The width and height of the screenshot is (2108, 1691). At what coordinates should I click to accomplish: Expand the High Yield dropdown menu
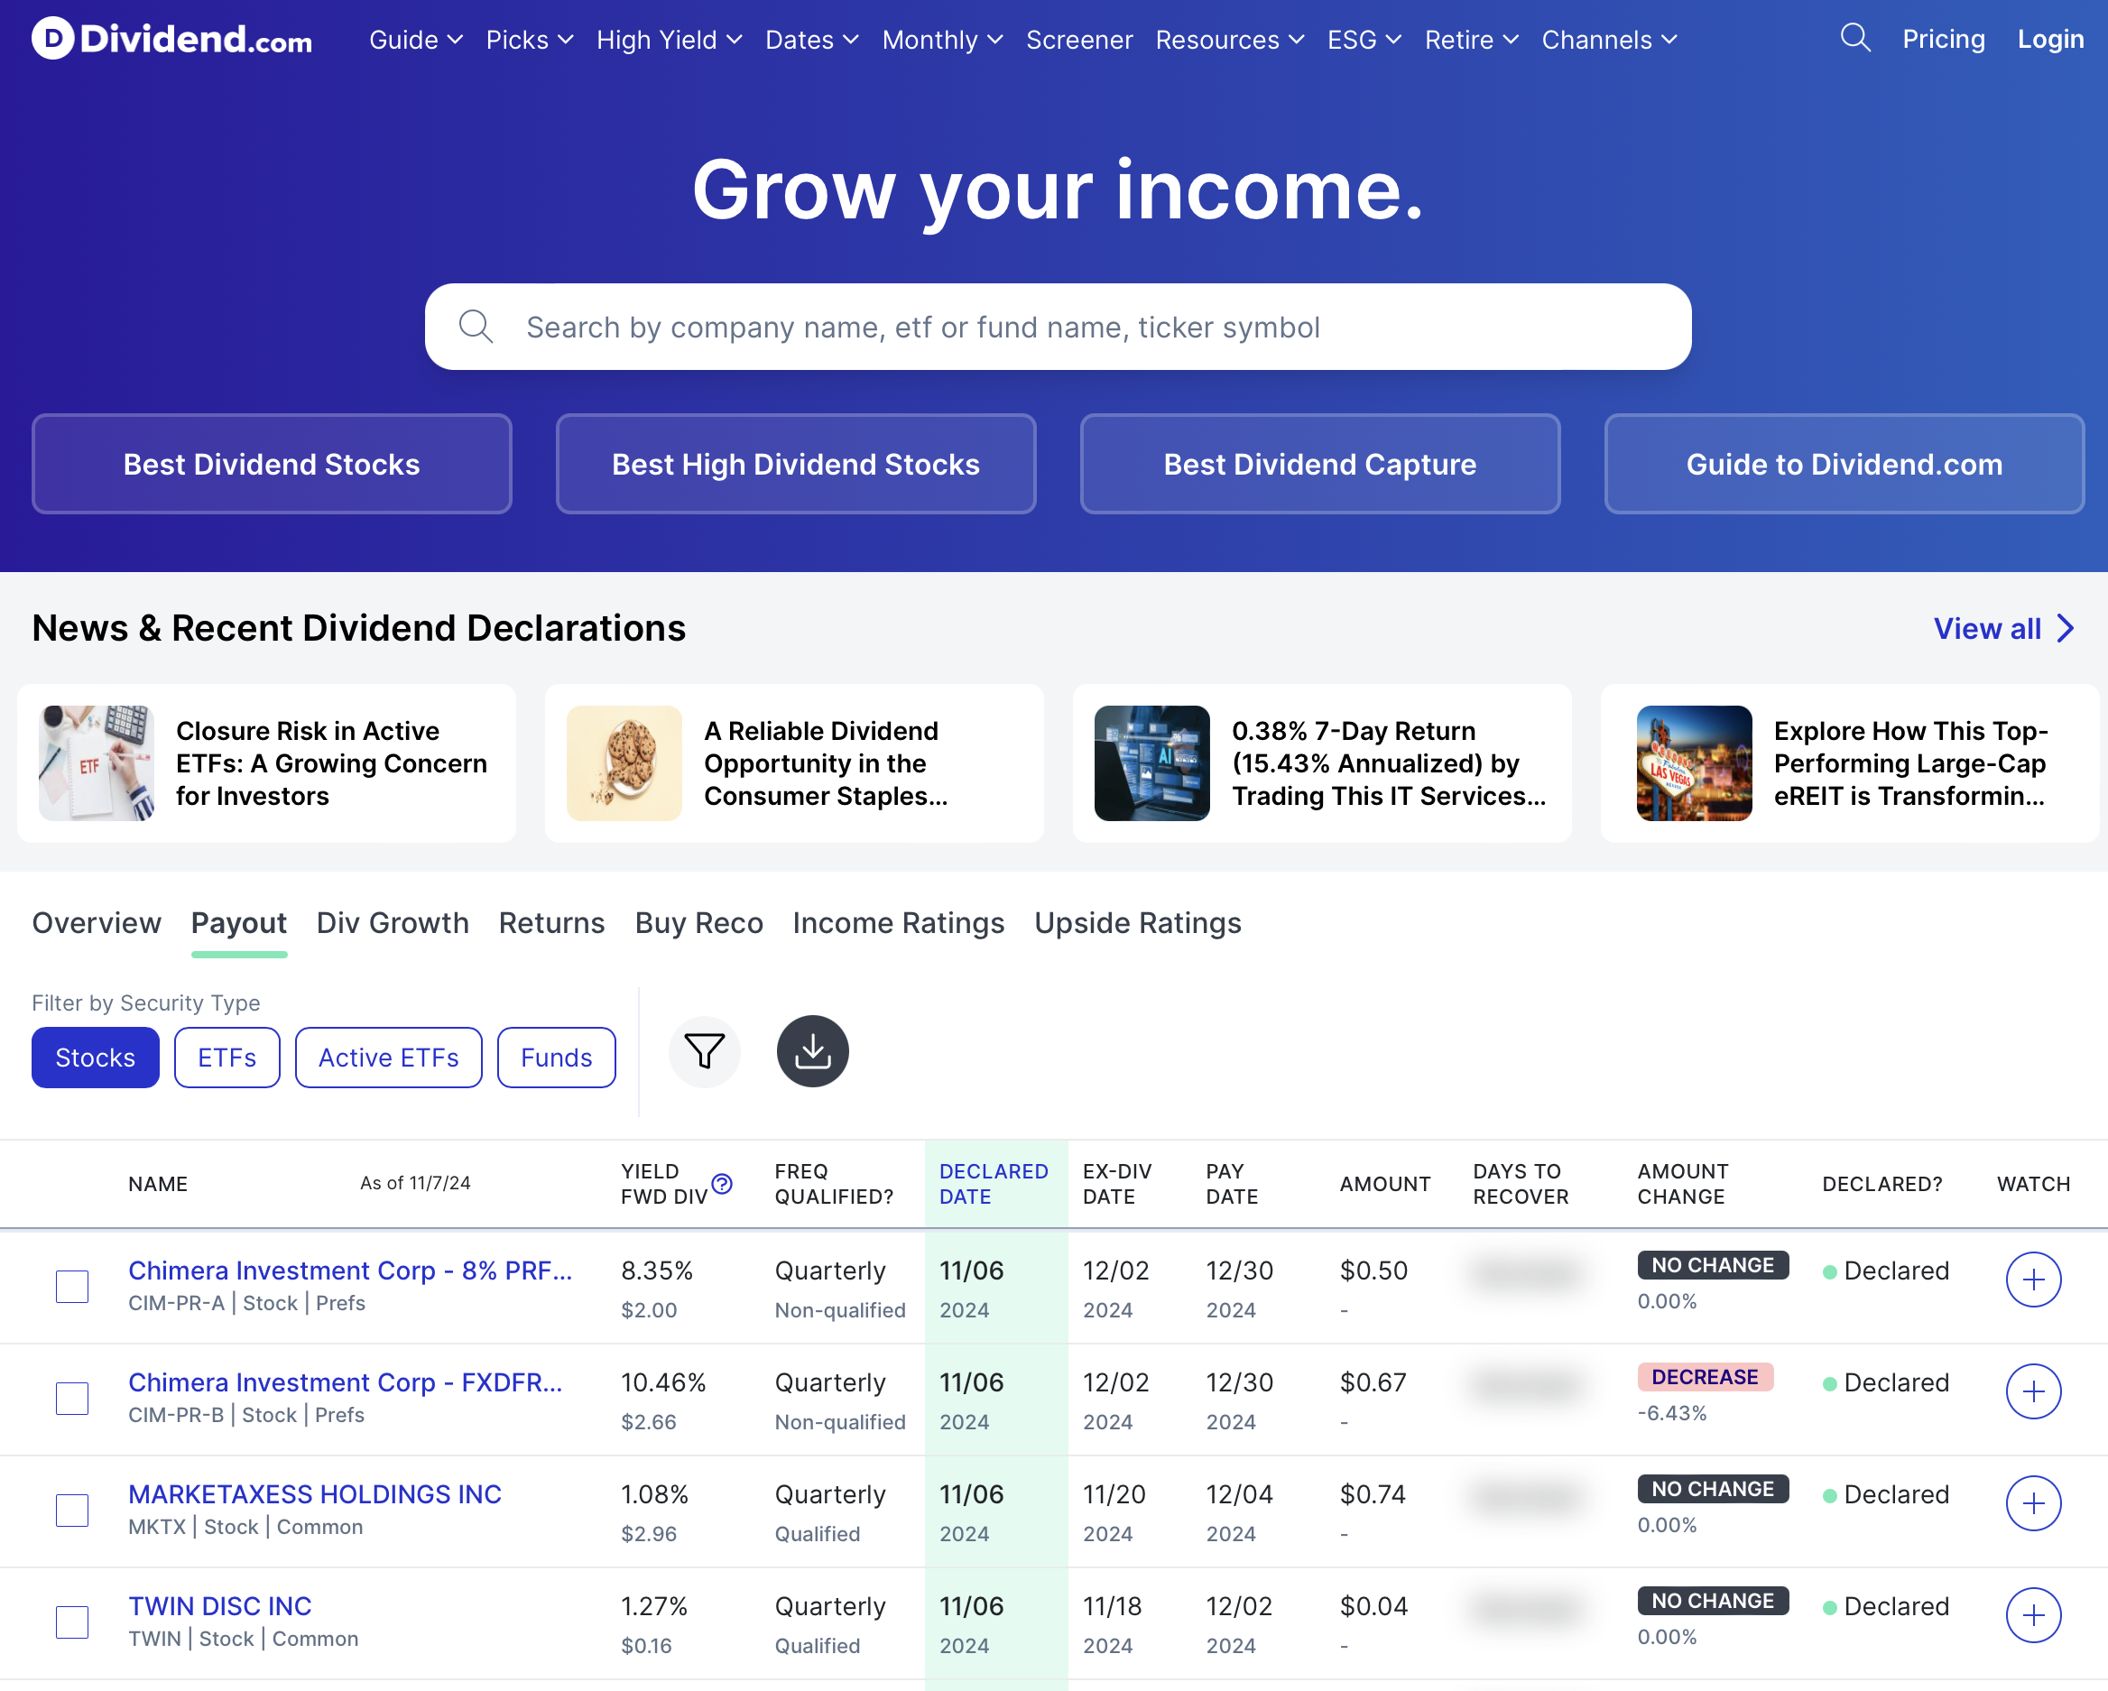click(x=669, y=40)
